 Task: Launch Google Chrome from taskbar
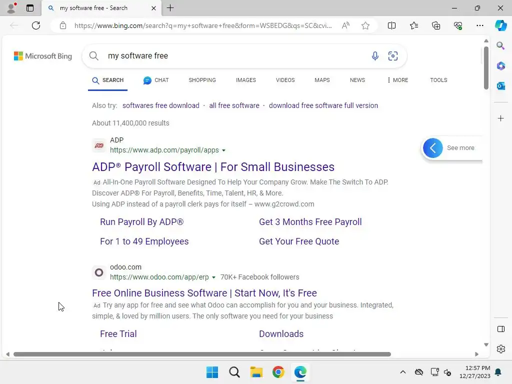pyautogui.click(x=278, y=372)
